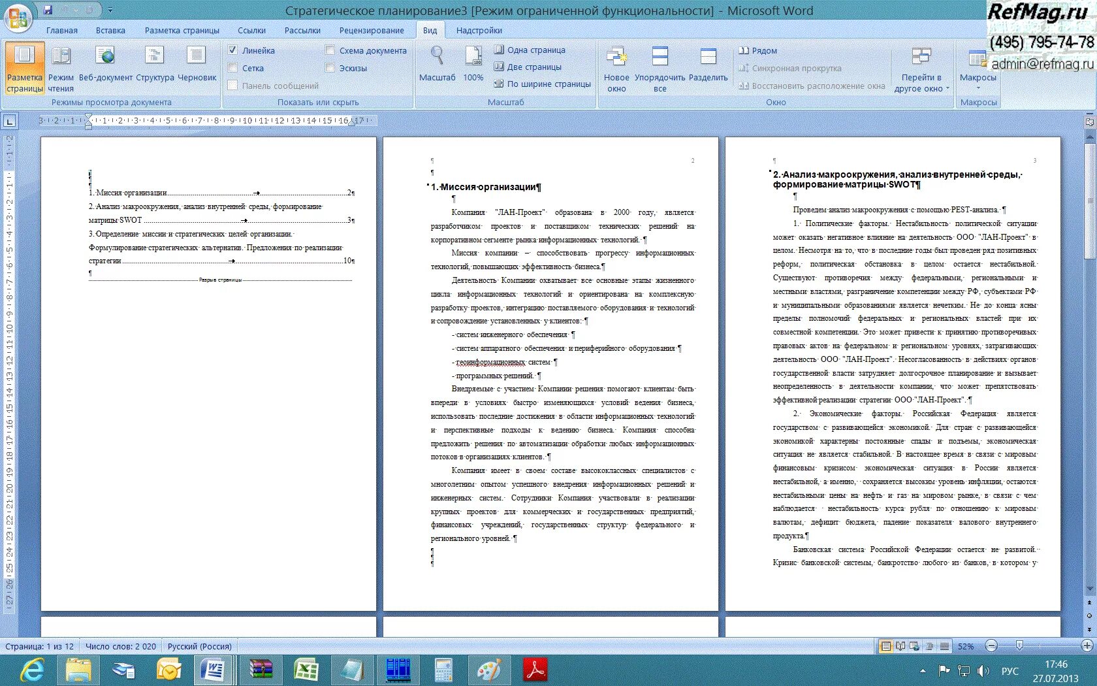Enable Сетка gridlines checkbox

(232, 68)
